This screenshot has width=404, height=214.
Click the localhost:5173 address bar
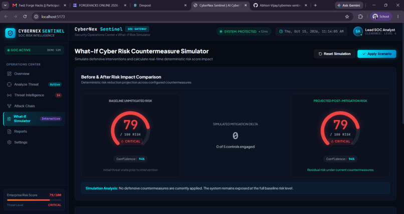tap(192, 16)
